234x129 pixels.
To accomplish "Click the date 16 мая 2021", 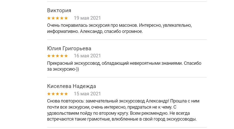I will (87, 56).
